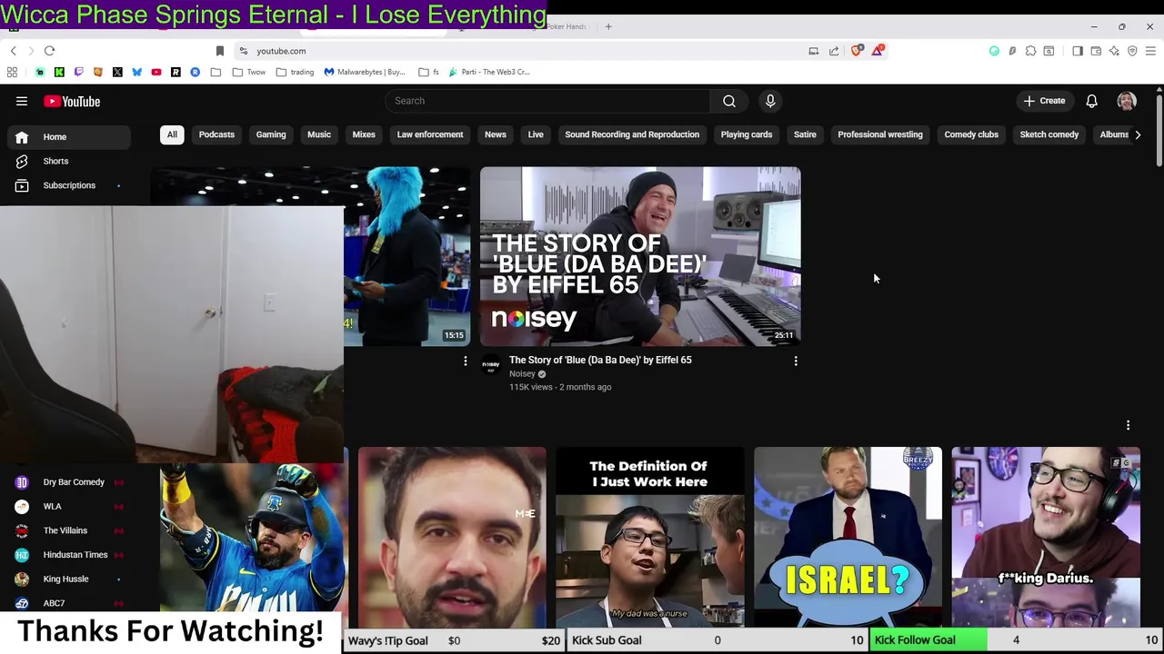Show more chips with next arrow
Image resolution: width=1164 pixels, height=654 pixels.
[1138, 134]
